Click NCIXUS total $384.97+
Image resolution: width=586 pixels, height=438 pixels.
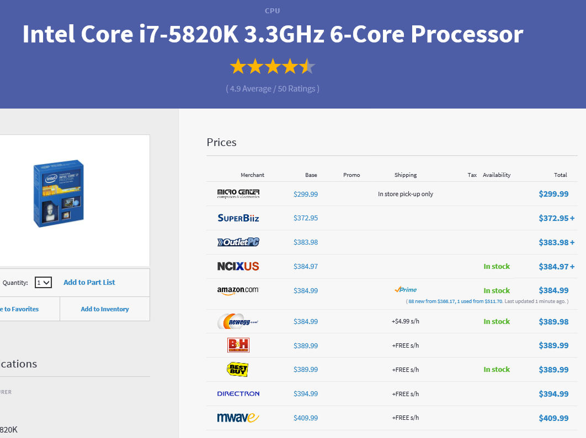tap(556, 267)
